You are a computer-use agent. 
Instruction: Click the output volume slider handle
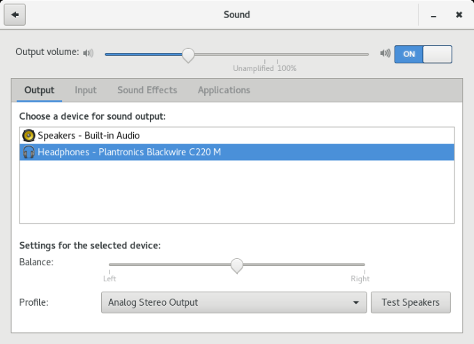point(188,54)
